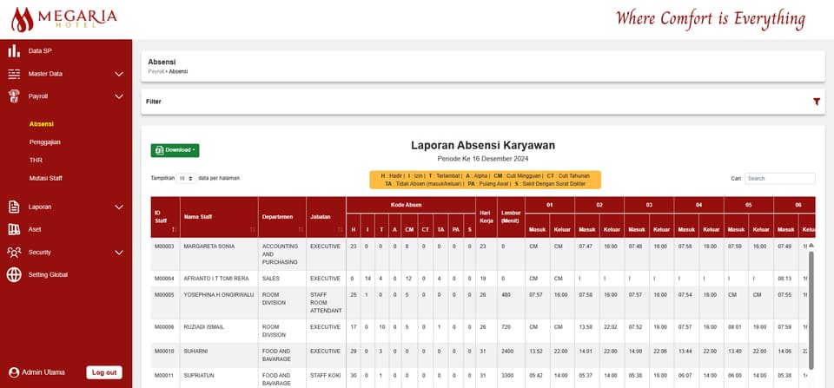Click the day 01 column header
This screenshot has width=834, height=388.
[x=549, y=205]
